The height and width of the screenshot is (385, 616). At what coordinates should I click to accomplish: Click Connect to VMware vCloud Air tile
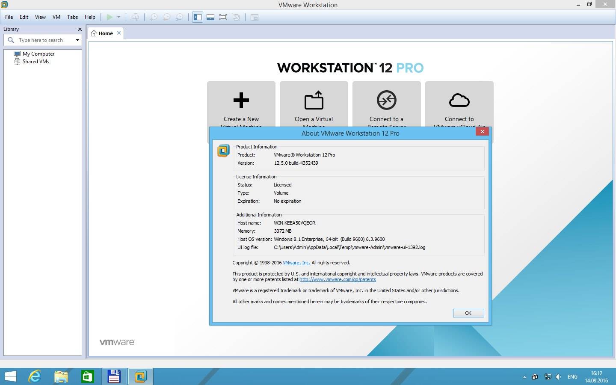pyautogui.click(x=459, y=104)
